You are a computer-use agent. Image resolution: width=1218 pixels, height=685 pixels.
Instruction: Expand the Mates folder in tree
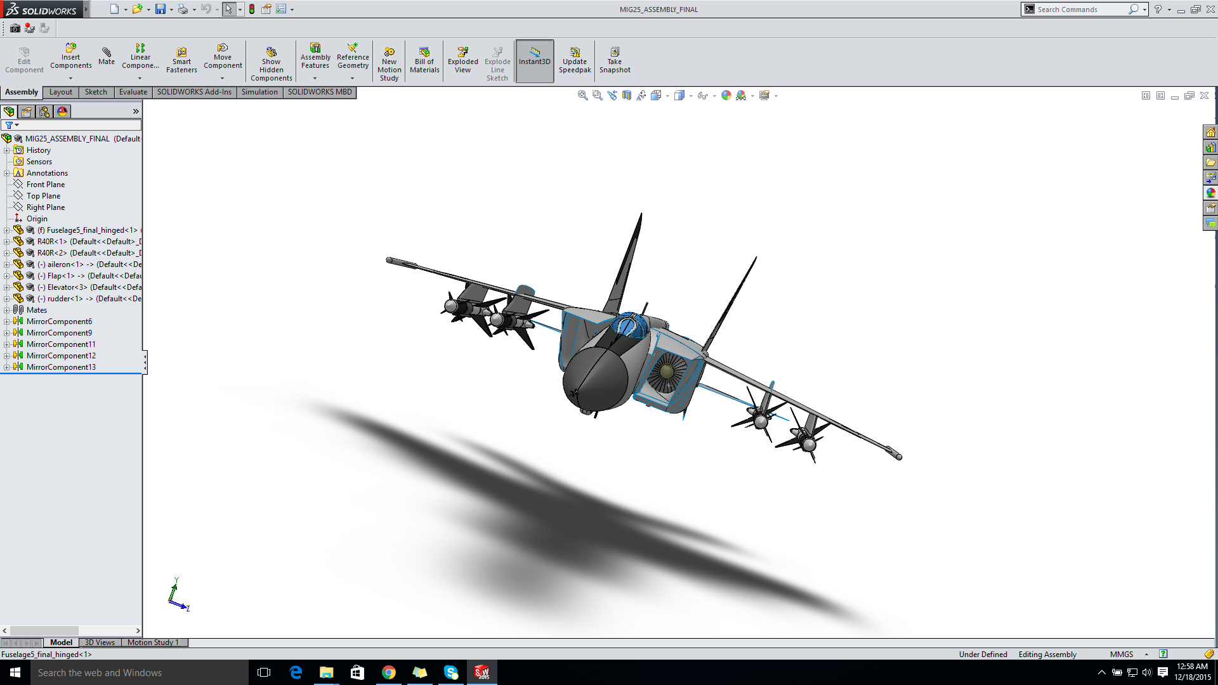[x=7, y=310]
